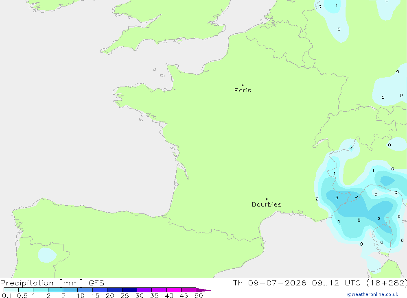This screenshot has width=407, height=298.
Task: Click the Dourbies location dot marker
Action: (x=267, y=199)
